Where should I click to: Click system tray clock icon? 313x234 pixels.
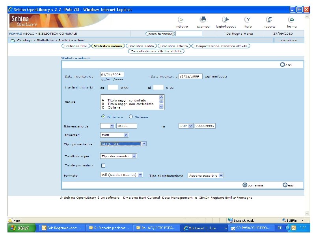click(294, 228)
